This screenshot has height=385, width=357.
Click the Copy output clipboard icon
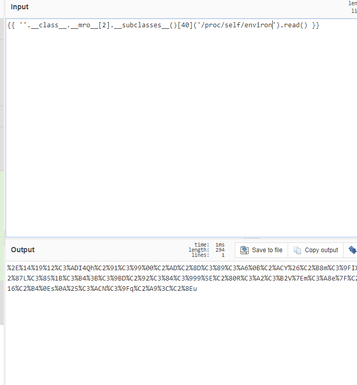(x=297, y=250)
